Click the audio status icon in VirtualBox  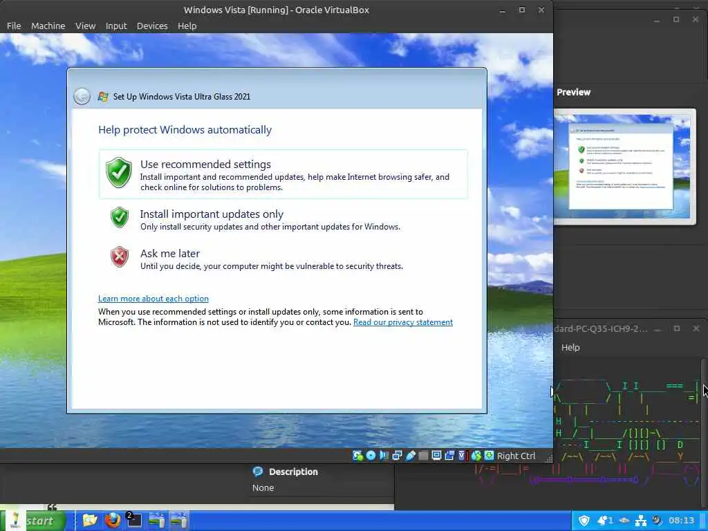click(384, 456)
